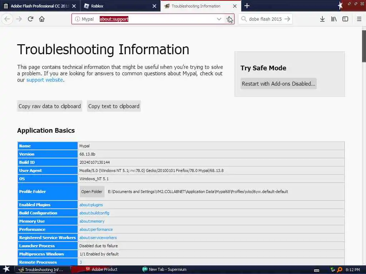Click the User Agent string
The image size is (366, 274).
pyautogui.click(x=152, y=171)
